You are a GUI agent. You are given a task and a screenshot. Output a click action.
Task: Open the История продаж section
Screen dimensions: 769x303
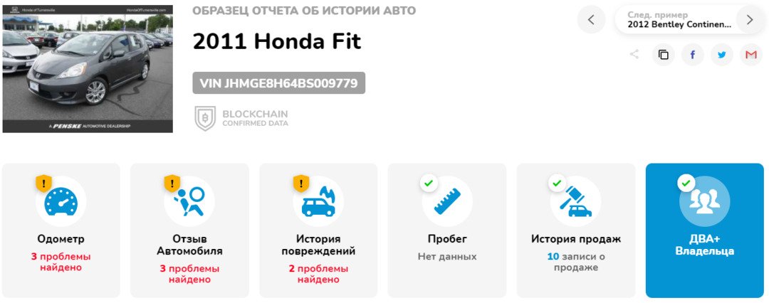point(576,239)
